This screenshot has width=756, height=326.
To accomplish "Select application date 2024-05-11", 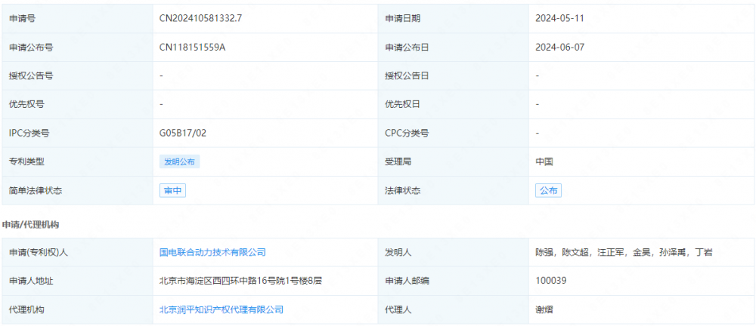I will [559, 19].
